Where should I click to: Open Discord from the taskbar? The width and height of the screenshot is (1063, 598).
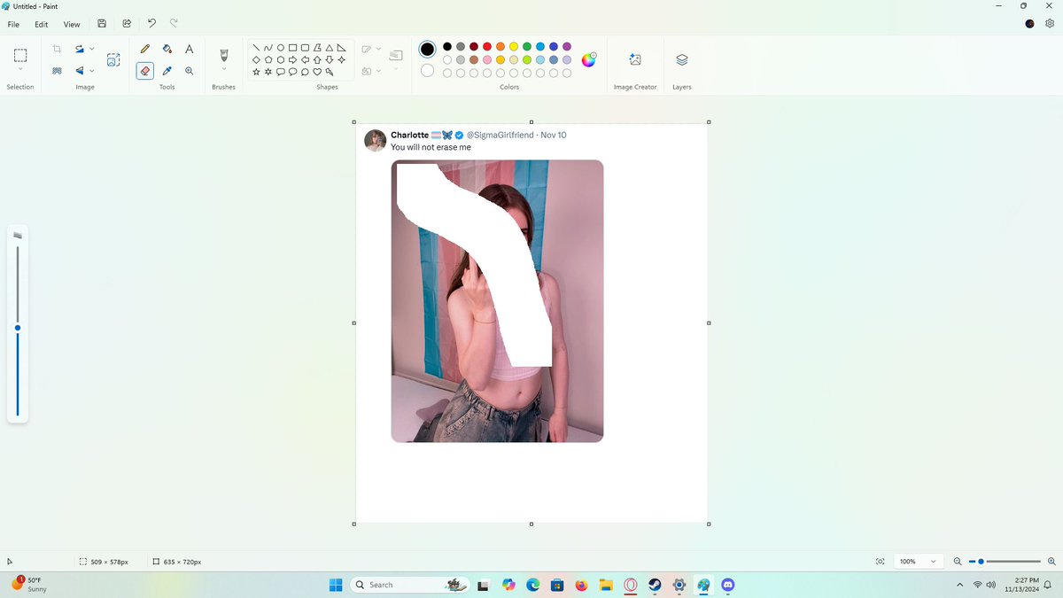(x=728, y=585)
